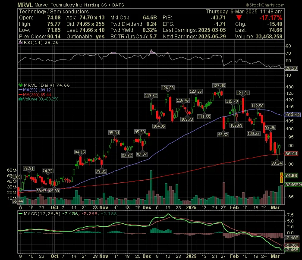Click the MRVL (Daily) candlestick legend icon
Screen dimensions: 302x260
pos(20,85)
